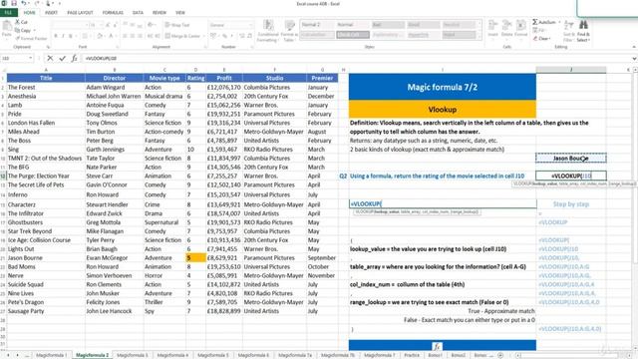Undo the last action
Image resolution: width=638 pixels, height=359 pixels.
coord(24,3)
